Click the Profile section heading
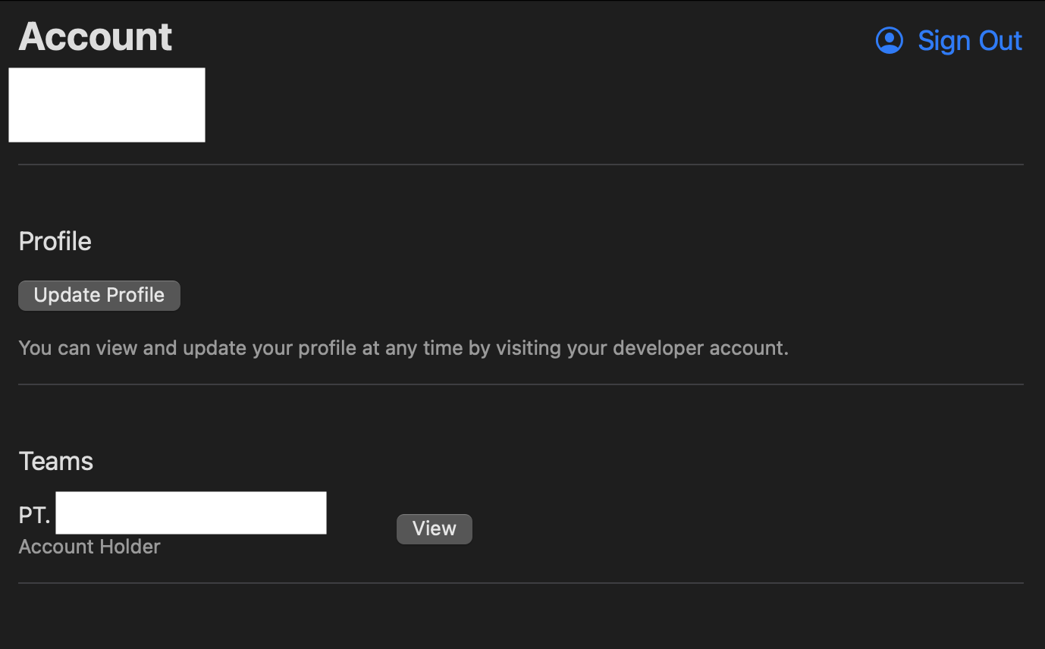1045x649 pixels. (x=55, y=241)
